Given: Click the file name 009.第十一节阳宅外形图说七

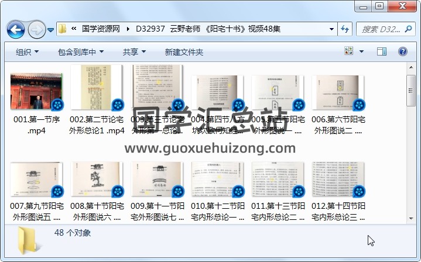Looking at the screenshot, I should [158, 212].
